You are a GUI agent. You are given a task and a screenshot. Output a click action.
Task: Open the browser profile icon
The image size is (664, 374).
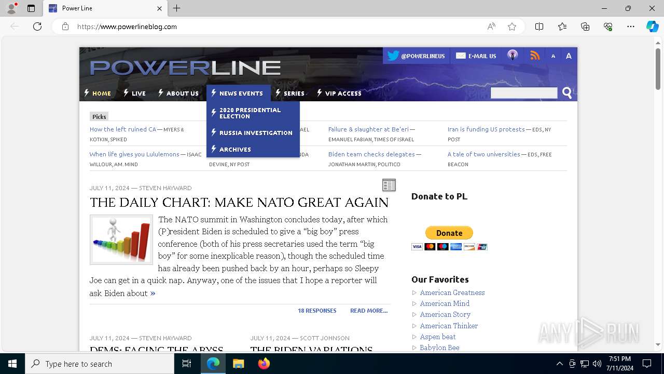(11, 8)
